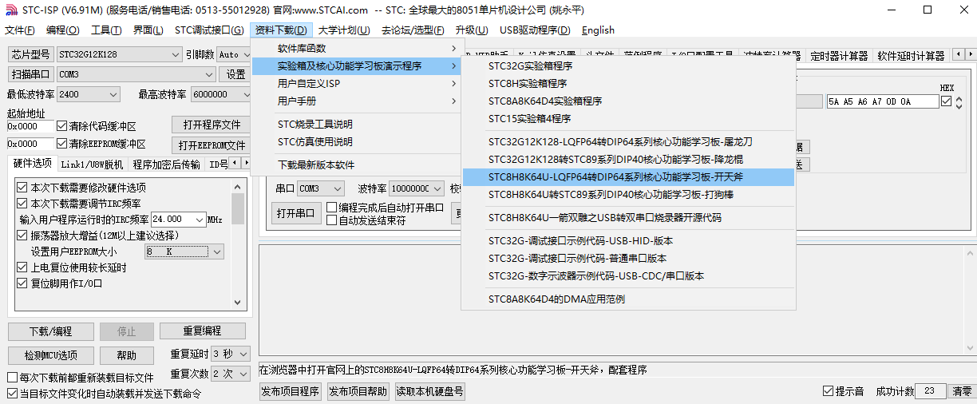Click 打开EEPROM文件 button

click(x=212, y=145)
